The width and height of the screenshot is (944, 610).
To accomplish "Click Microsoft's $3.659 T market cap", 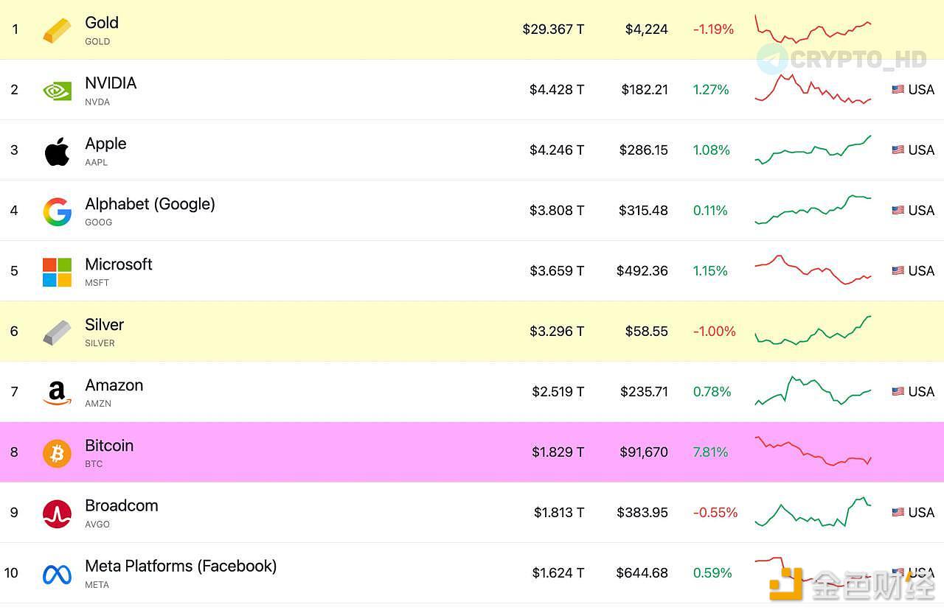I will [x=557, y=271].
